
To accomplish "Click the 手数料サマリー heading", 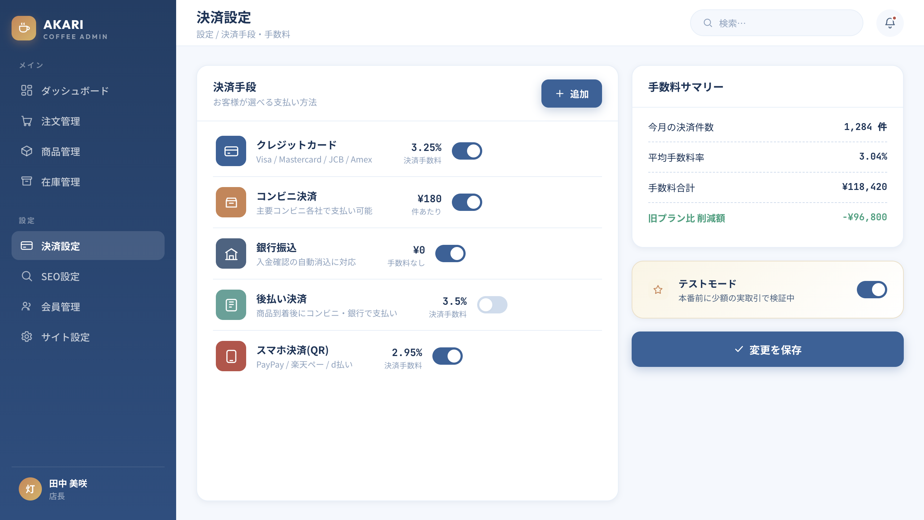I will 686,87.
